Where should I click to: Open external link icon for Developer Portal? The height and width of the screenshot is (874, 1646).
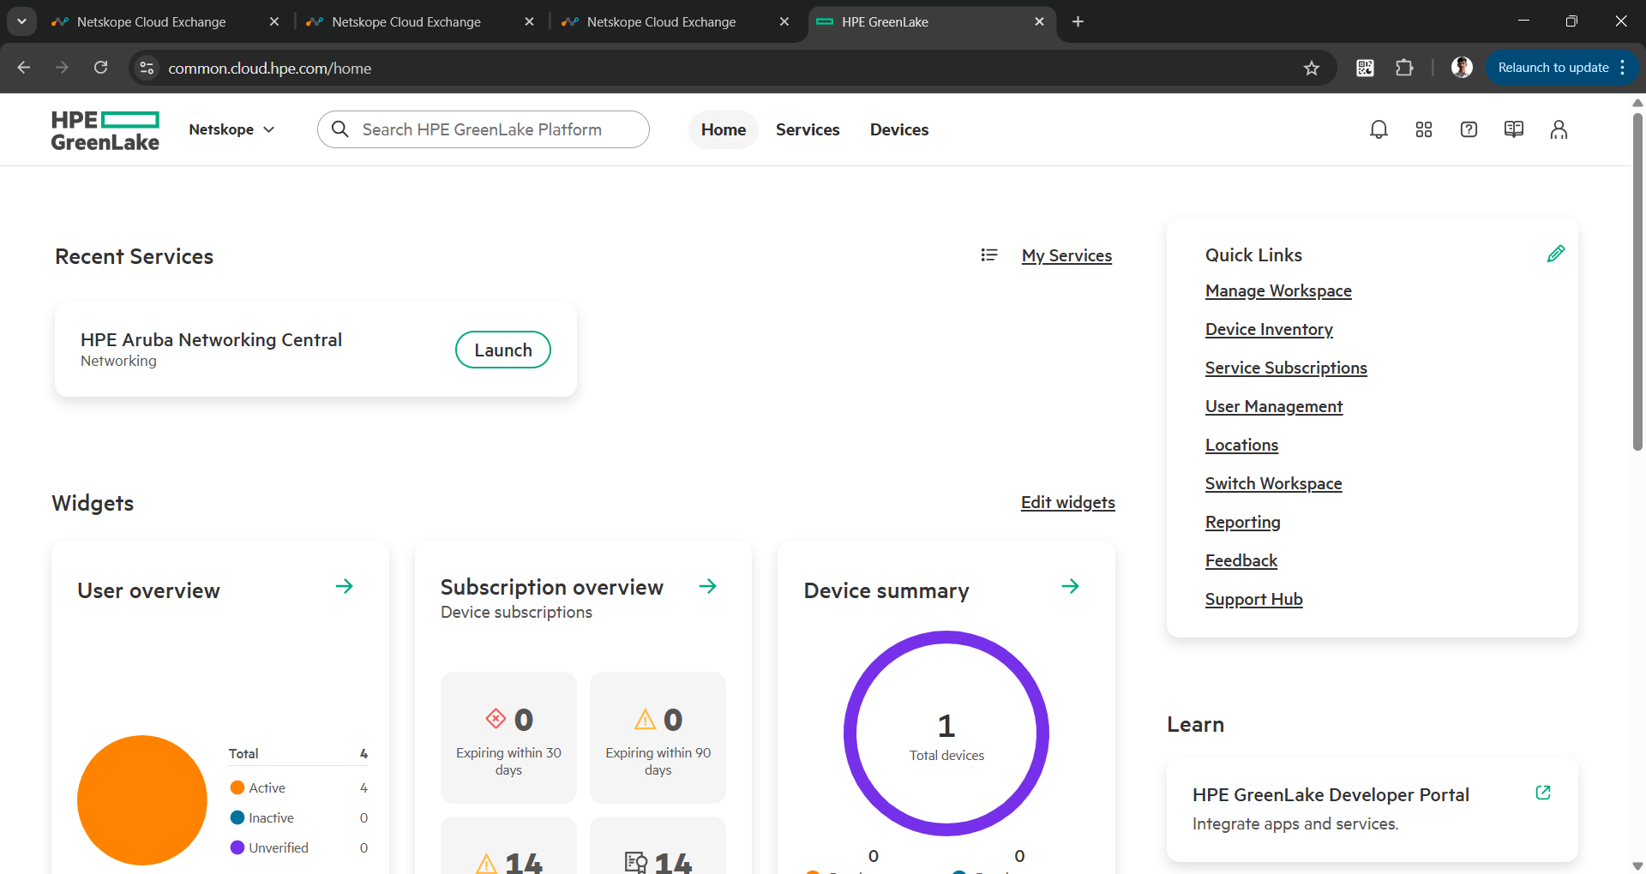(x=1543, y=793)
